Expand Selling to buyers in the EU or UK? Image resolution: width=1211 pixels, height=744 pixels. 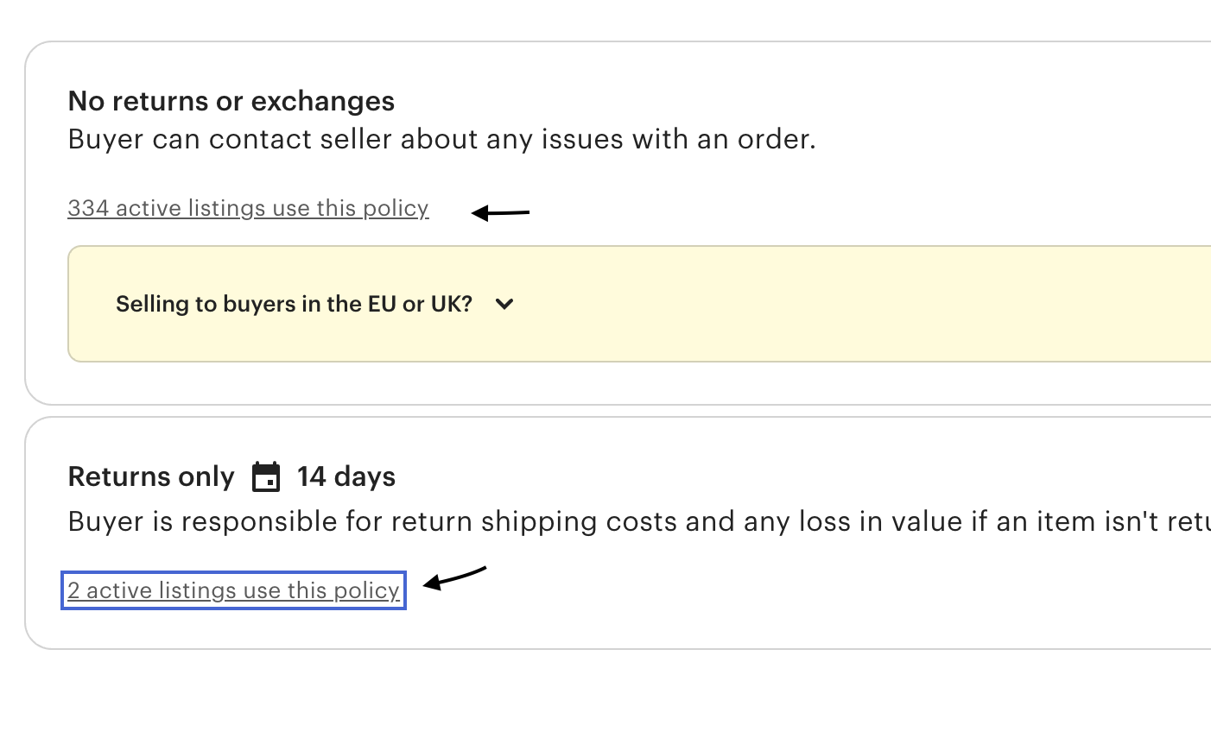pos(294,304)
